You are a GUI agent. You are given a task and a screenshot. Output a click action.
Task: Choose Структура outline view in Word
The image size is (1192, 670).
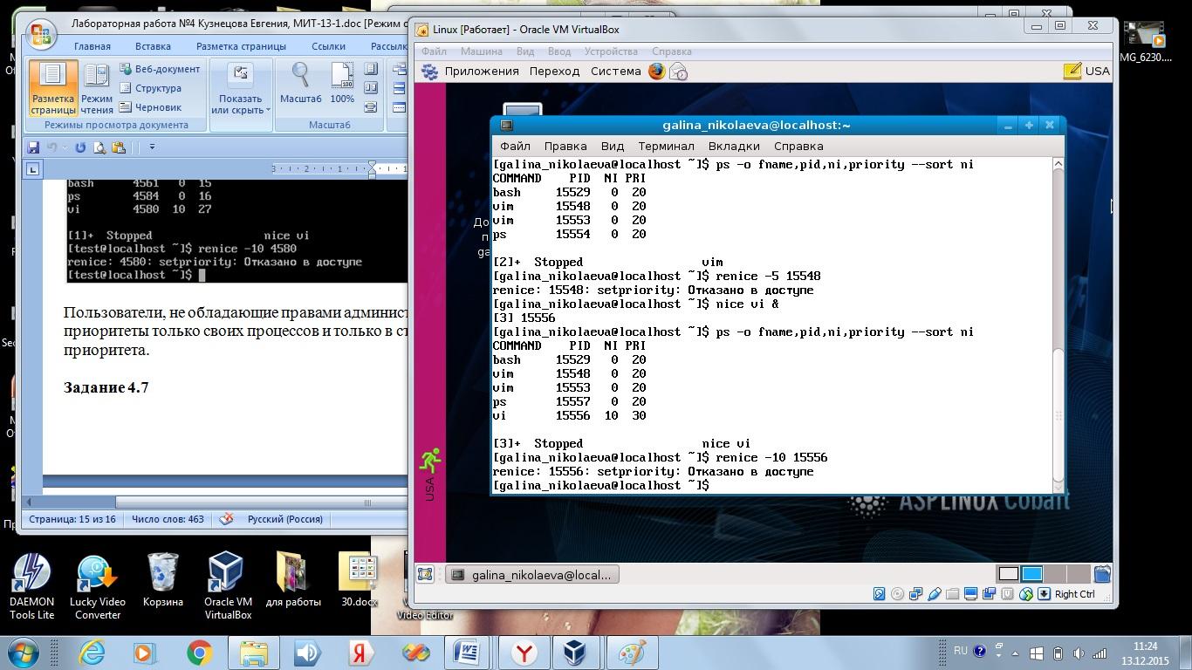pos(150,88)
